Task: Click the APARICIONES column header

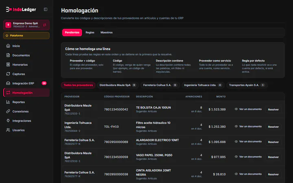Action: [x=194, y=96]
